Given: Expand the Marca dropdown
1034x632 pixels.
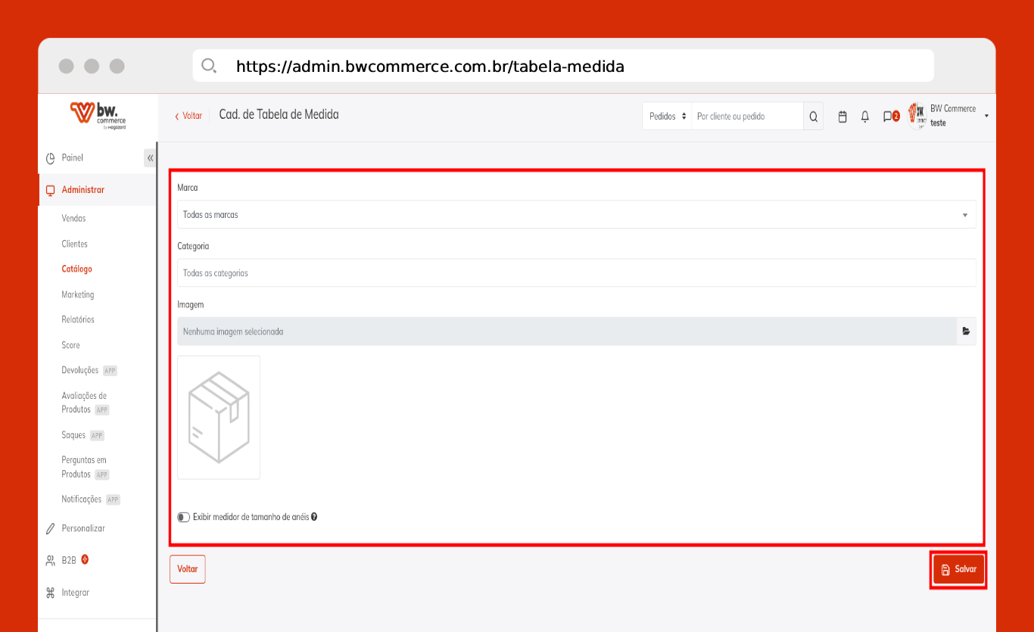Looking at the screenshot, I should click(x=576, y=215).
